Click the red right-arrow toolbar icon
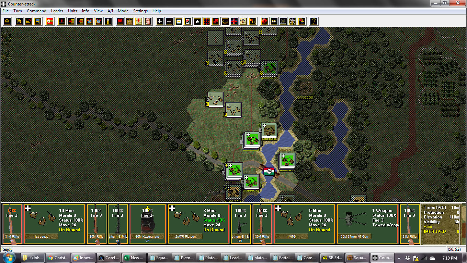 80,21
